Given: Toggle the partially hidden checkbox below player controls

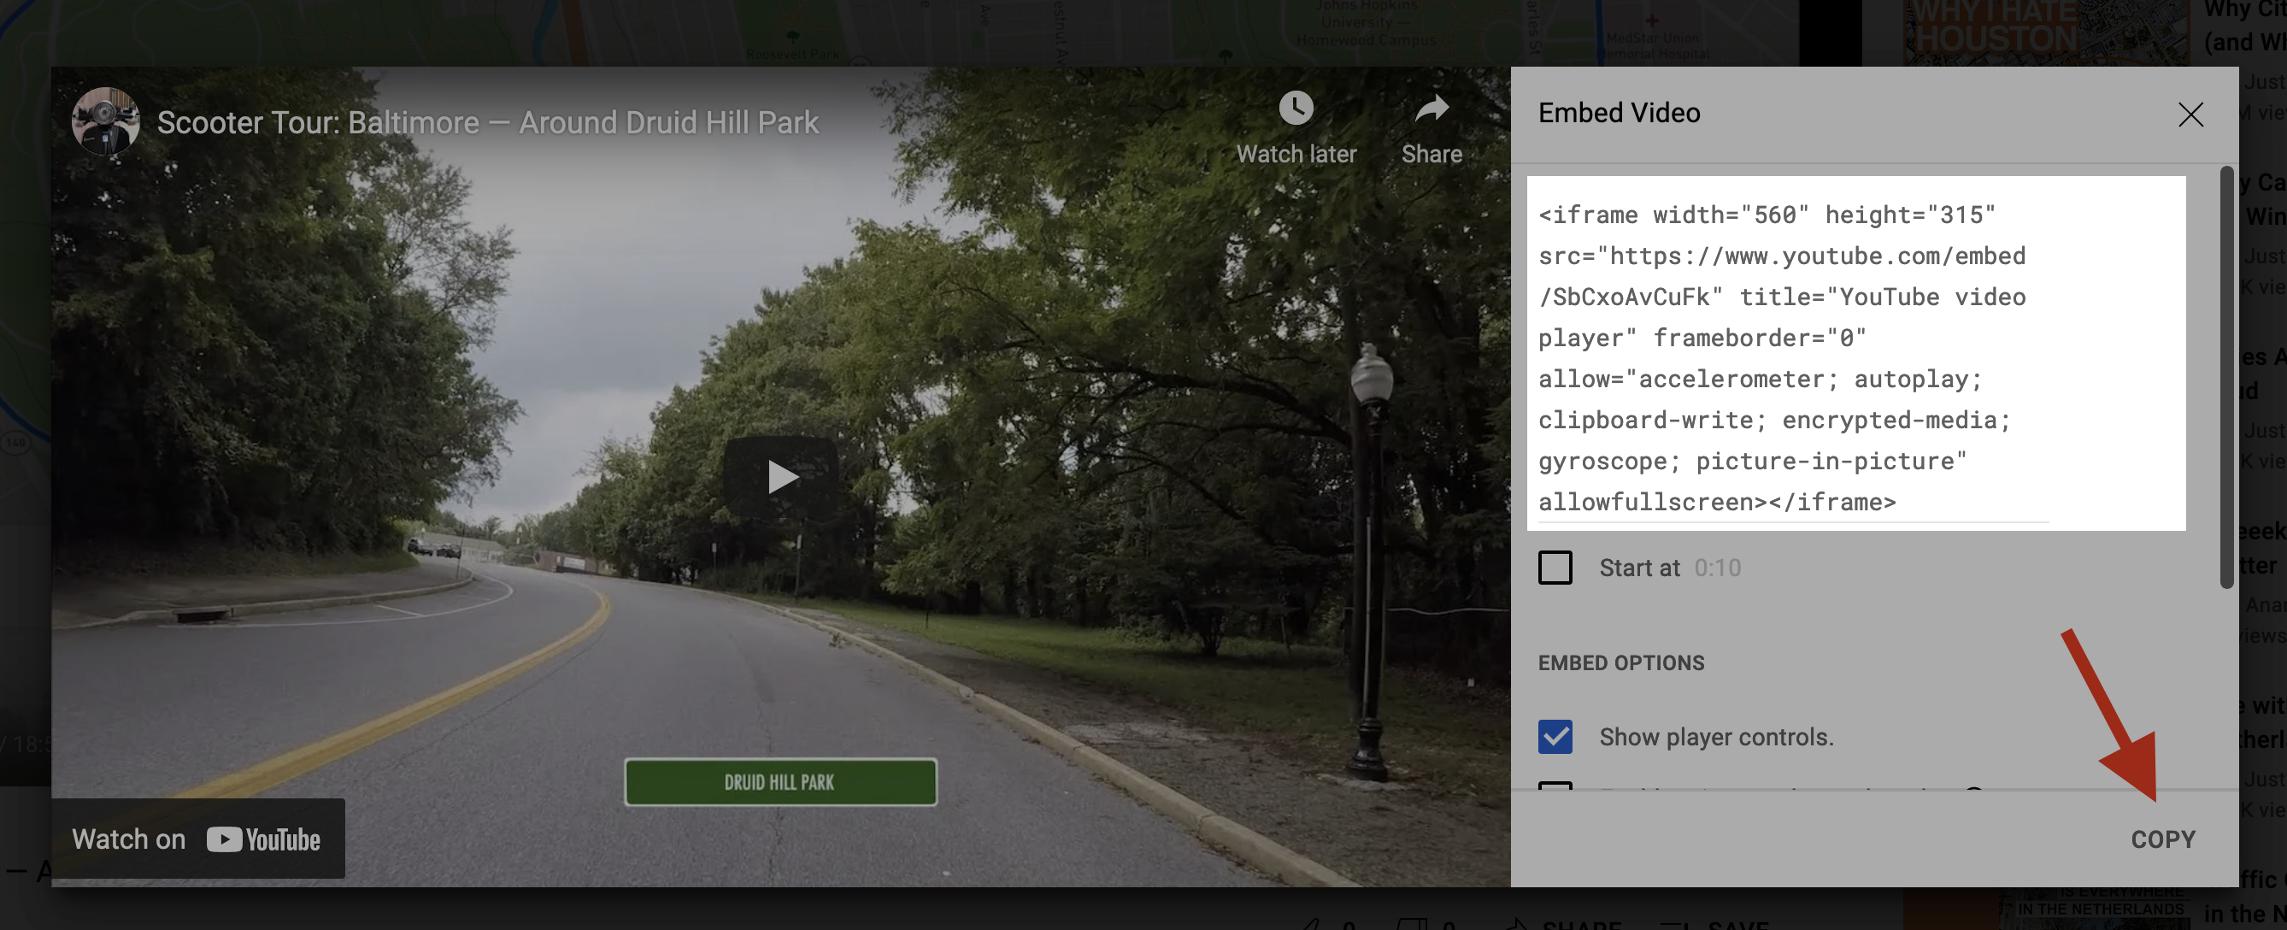Looking at the screenshot, I should [x=1555, y=786].
